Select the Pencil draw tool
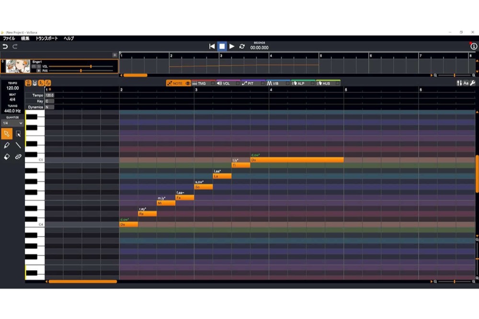 (x=7, y=145)
